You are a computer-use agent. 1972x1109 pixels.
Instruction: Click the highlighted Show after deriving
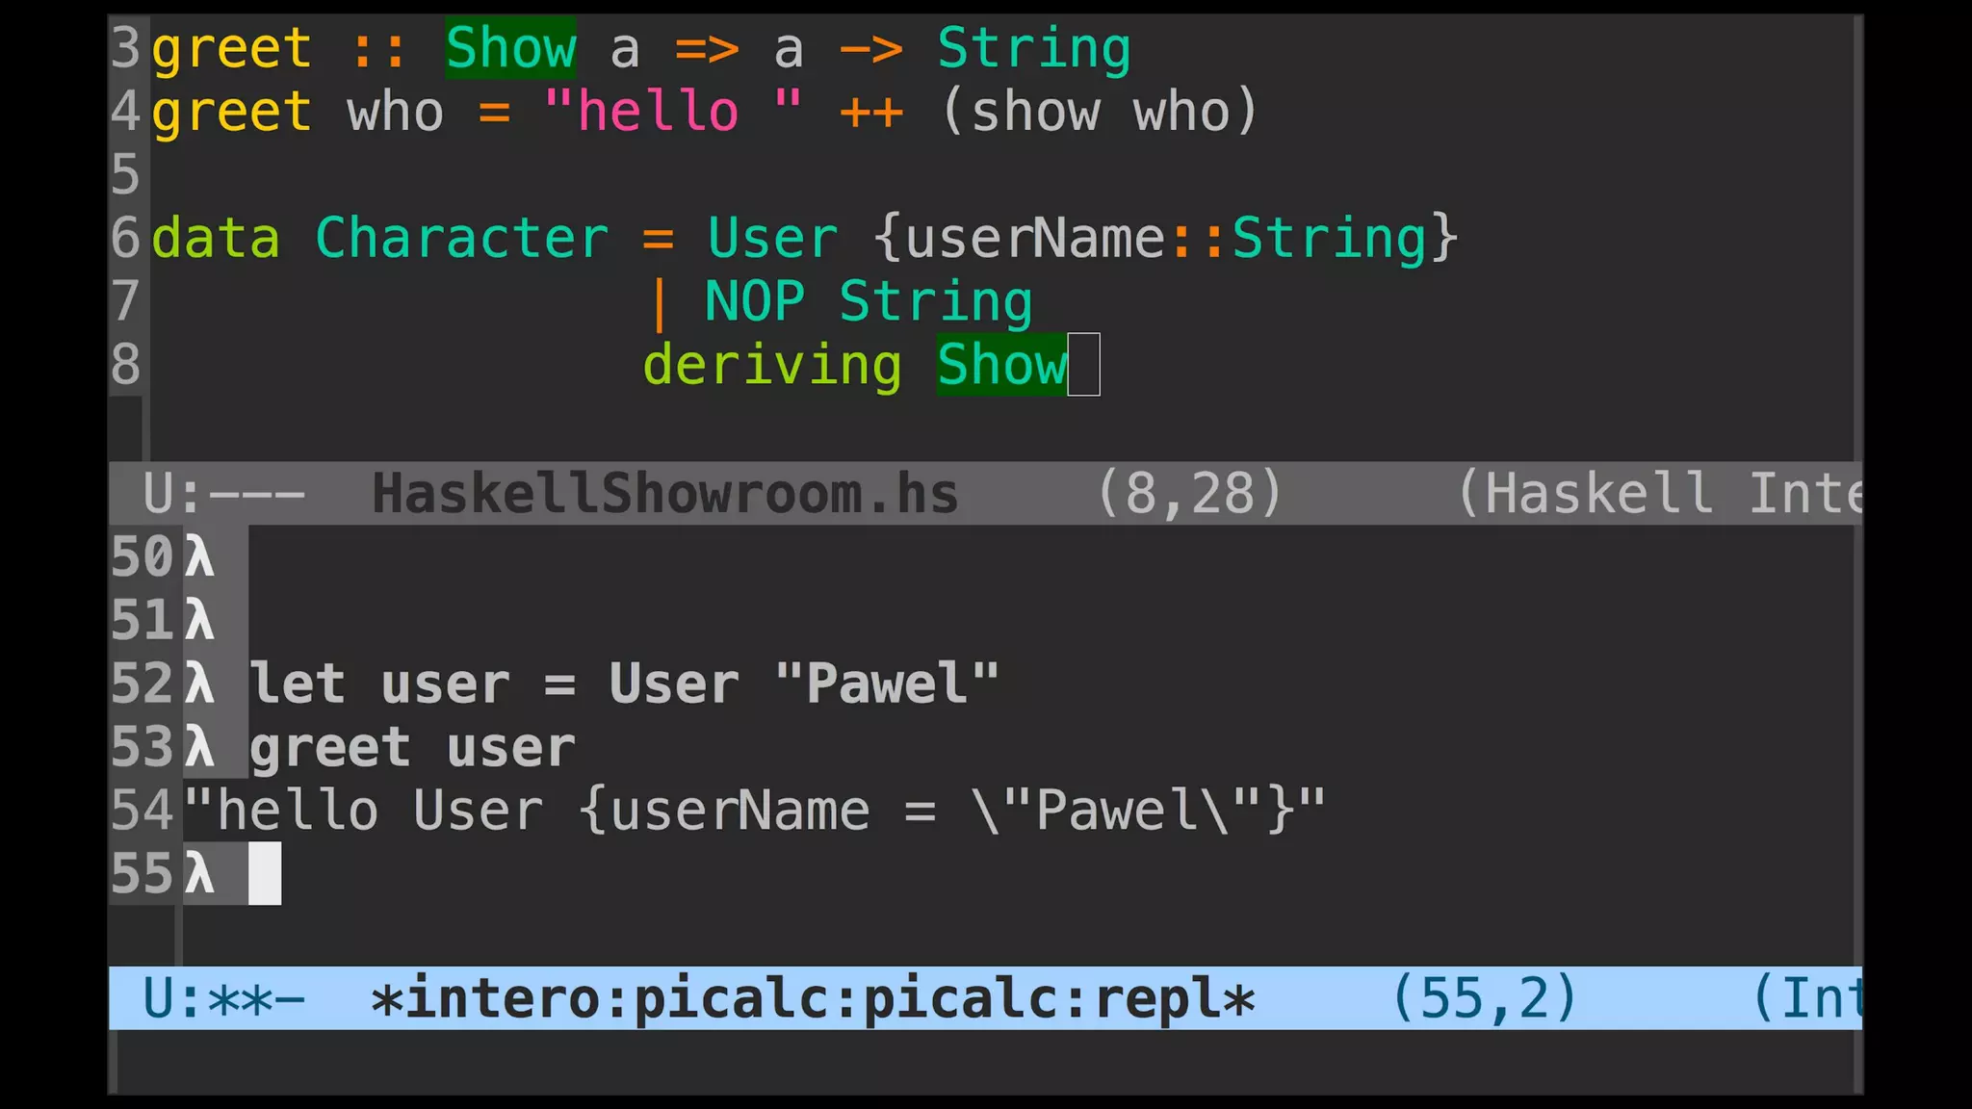coord(1002,365)
